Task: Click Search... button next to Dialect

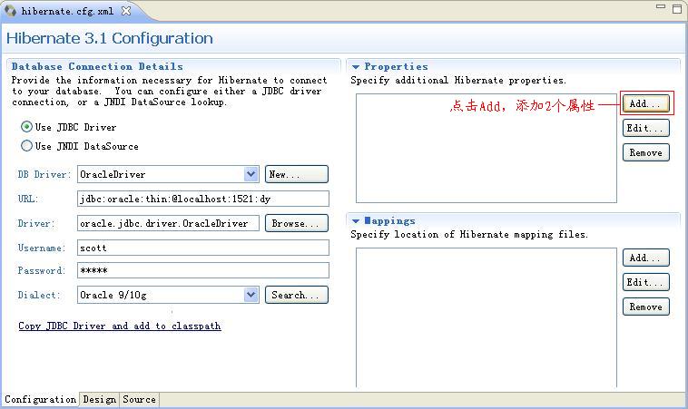Action: [297, 295]
